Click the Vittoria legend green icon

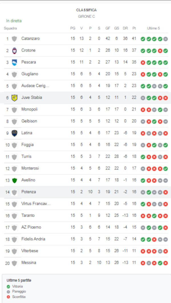pyautogui.click(x=8, y=286)
